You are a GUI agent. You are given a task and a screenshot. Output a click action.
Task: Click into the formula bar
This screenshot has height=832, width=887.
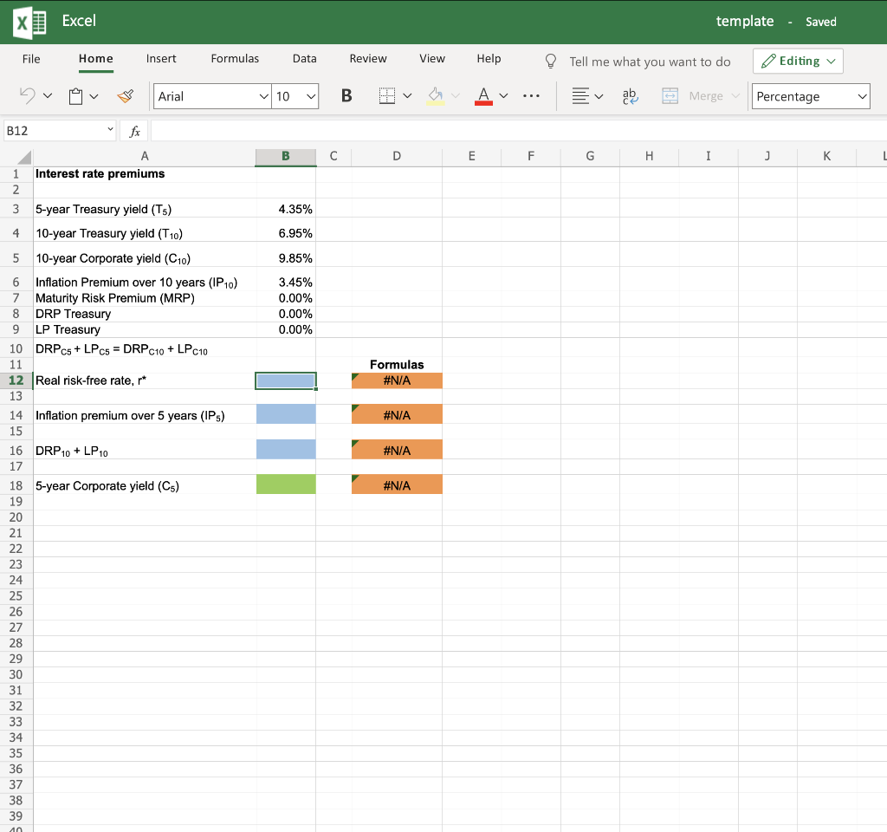point(518,132)
